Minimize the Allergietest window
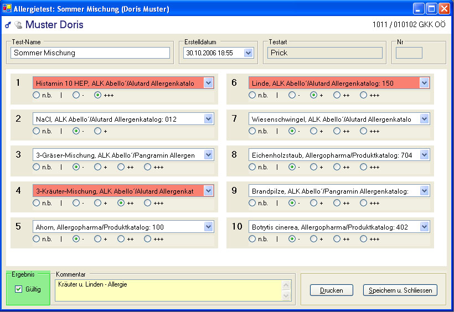 click(x=419, y=9)
